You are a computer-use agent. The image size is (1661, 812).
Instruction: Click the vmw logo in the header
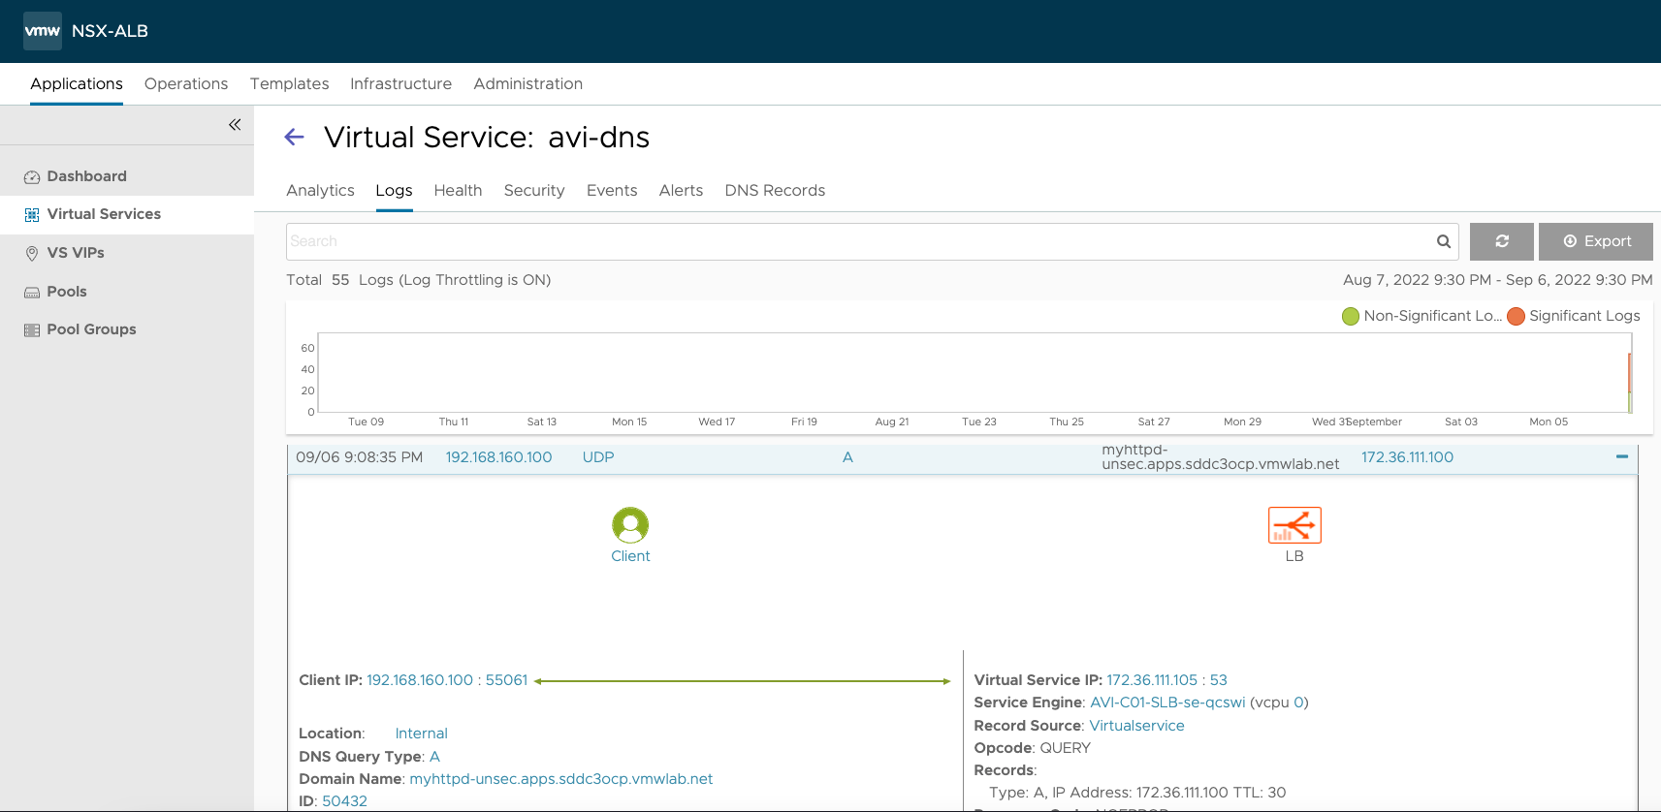43,31
